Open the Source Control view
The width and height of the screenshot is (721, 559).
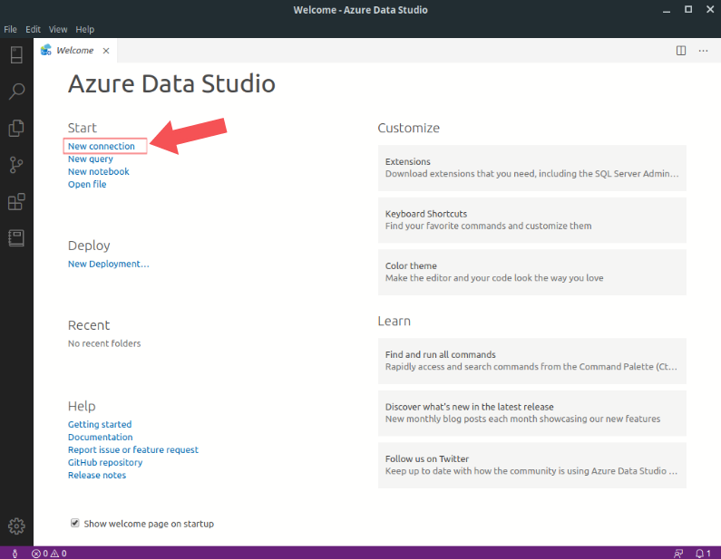tap(16, 165)
